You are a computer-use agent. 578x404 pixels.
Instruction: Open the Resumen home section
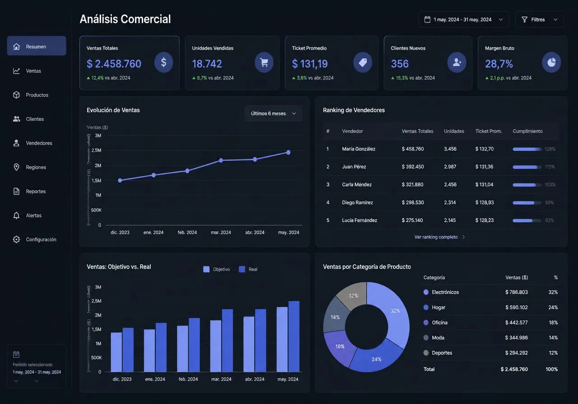[37, 46]
